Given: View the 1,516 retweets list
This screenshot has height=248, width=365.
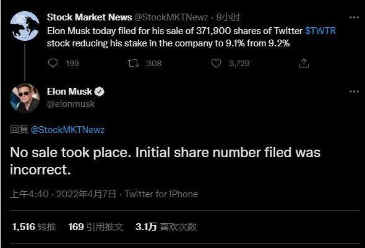Looking at the screenshot, I should (34, 227).
